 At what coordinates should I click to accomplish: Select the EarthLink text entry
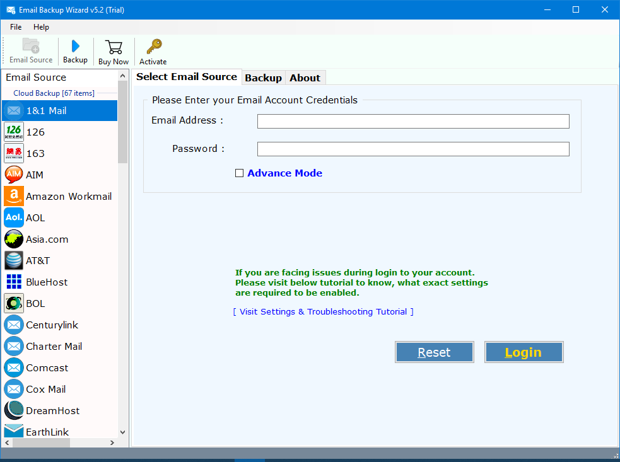pos(47,432)
